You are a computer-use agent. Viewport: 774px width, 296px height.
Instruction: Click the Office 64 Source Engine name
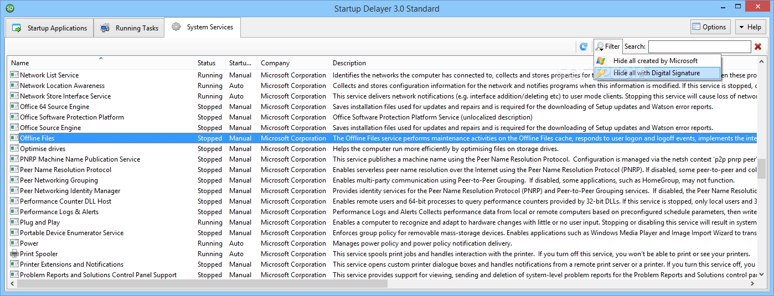point(54,106)
